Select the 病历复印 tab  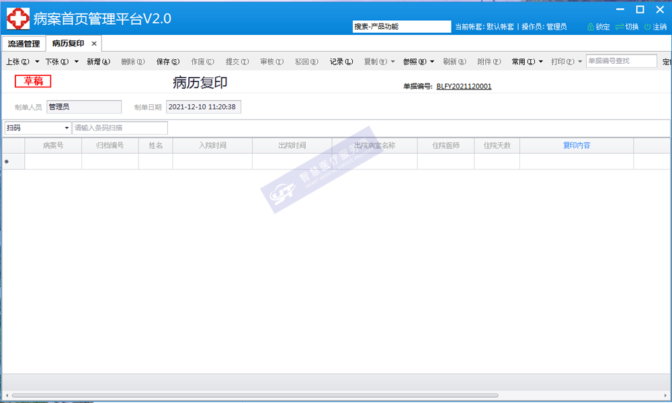(x=68, y=44)
